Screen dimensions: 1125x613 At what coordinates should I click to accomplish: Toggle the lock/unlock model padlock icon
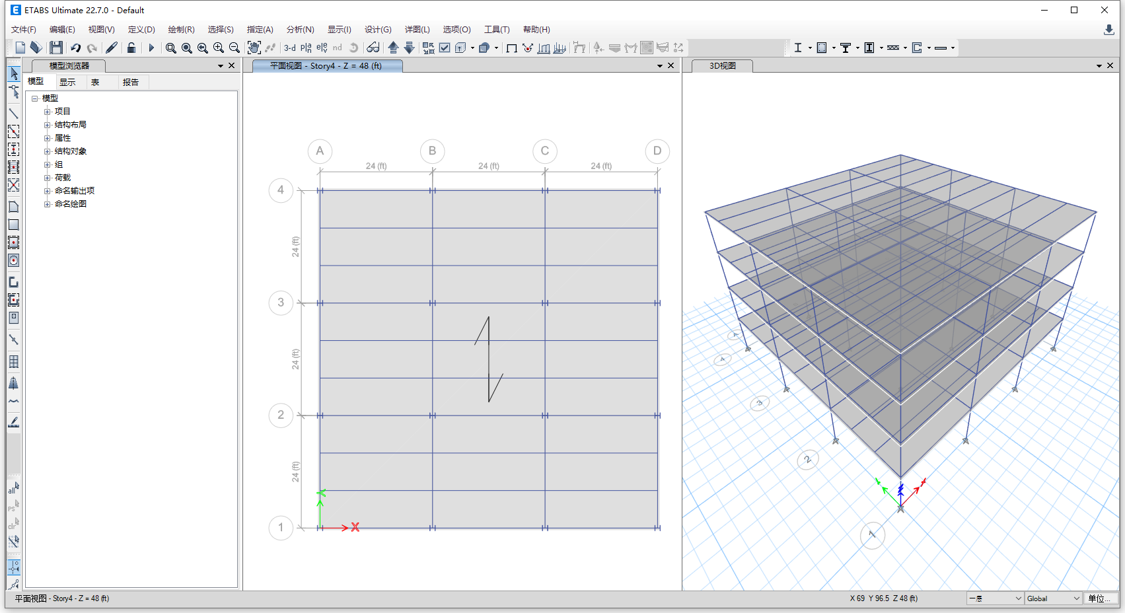[x=131, y=48]
